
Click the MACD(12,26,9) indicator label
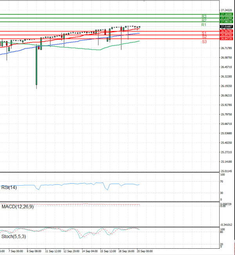point(17,207)
